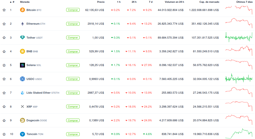
Task: Click Comprar button for Toncoin
Action: (x=73, y=134)
